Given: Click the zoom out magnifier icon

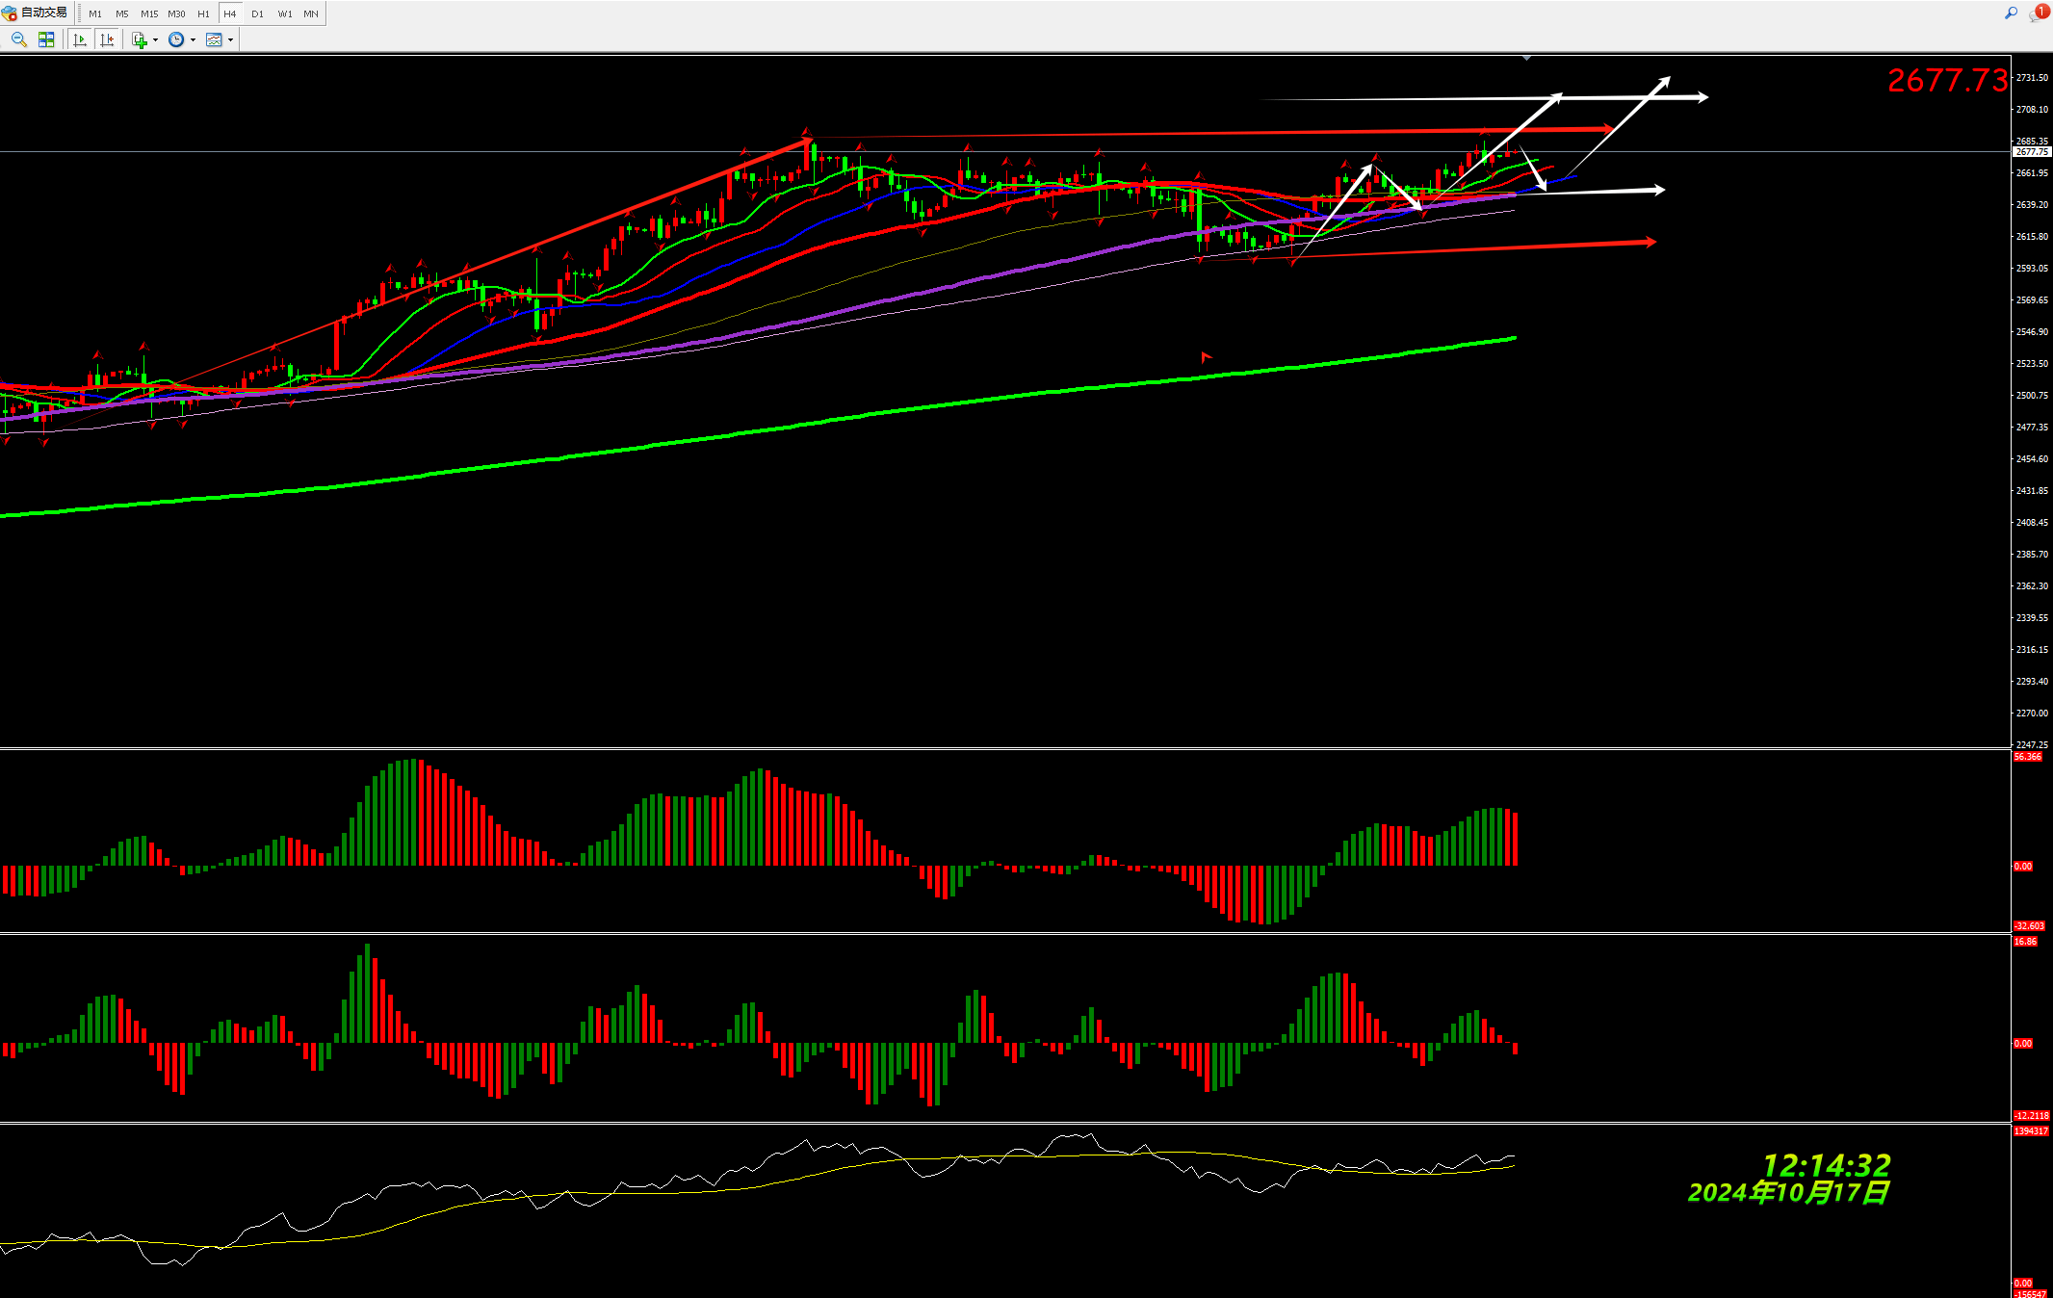Looking at the screenshot, I should click(18, 39).
